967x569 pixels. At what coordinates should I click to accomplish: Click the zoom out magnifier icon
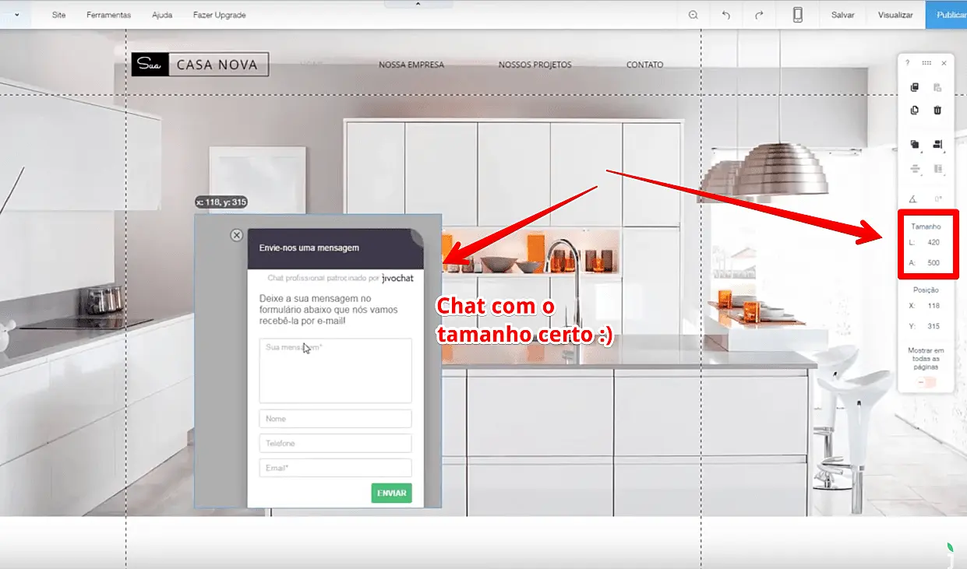point(693,15)
